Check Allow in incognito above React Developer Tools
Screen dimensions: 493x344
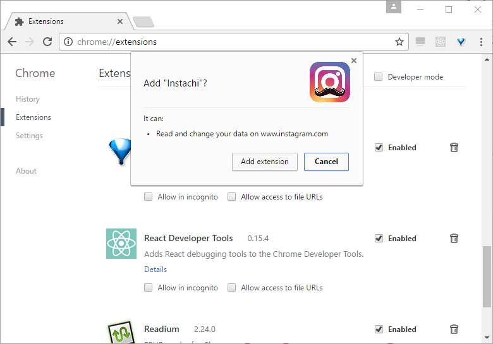(148, 197)
